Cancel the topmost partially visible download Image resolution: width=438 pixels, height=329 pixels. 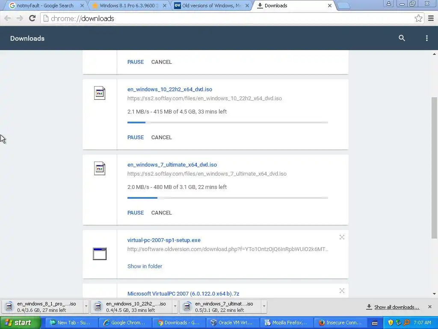coord(161,62)
